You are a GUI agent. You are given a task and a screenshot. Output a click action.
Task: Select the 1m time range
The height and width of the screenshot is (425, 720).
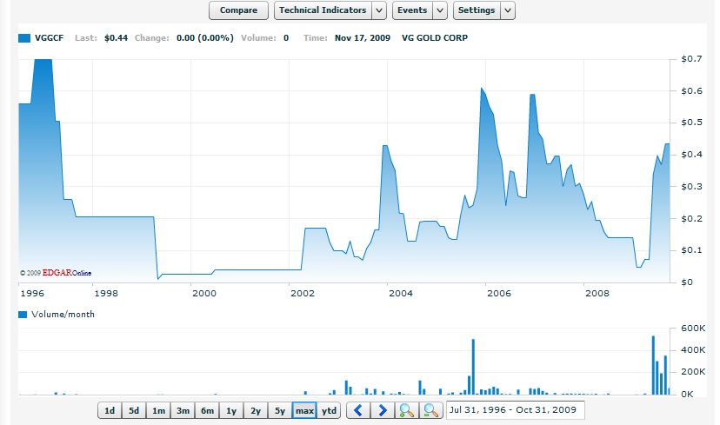coord(158,410)
